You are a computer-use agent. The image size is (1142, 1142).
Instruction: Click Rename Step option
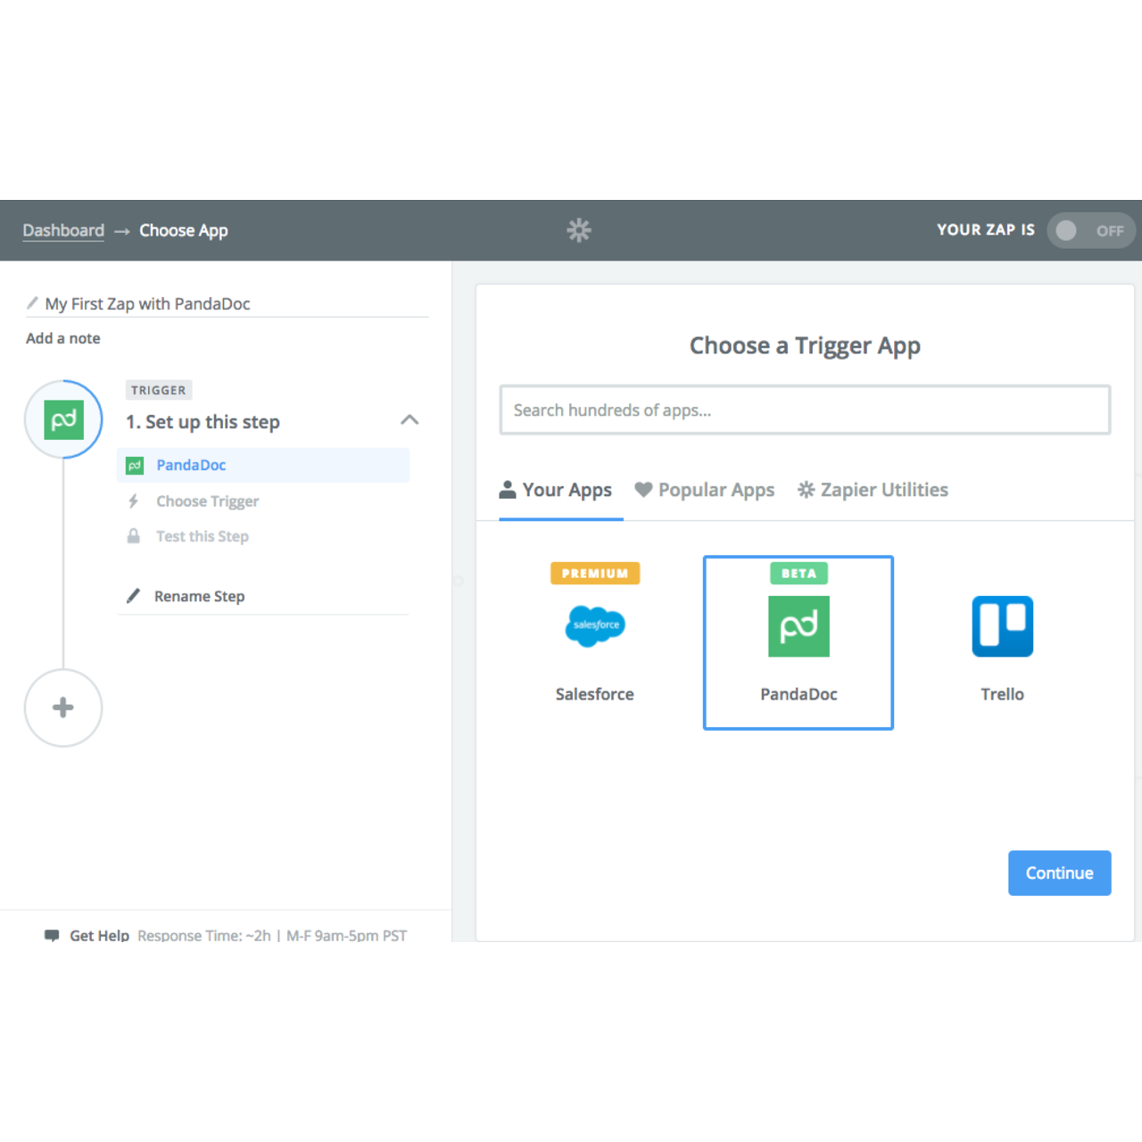pyautogui.click(x=199, y=596)
